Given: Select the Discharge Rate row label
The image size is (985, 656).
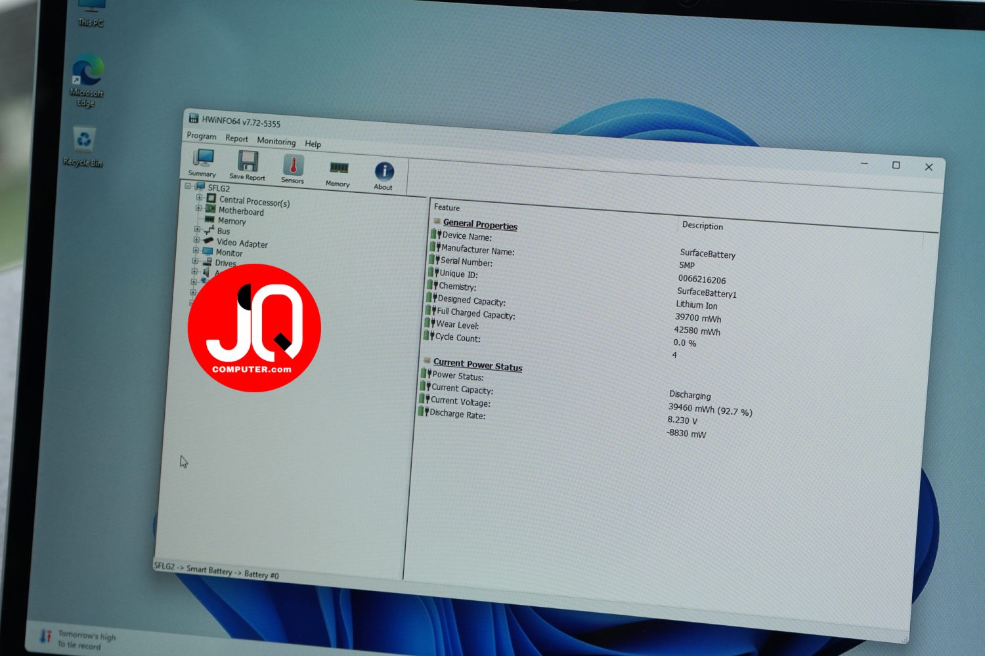Looking at the screenshot, I should pos(457,413).
